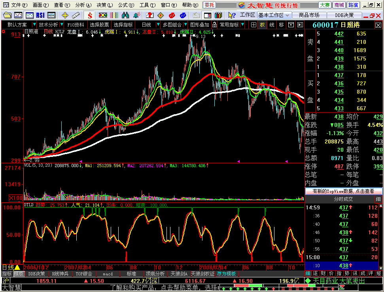Expand the 常用指标 dropdown arrow
The height and width of the screenshot is (292, 384).
242,25
